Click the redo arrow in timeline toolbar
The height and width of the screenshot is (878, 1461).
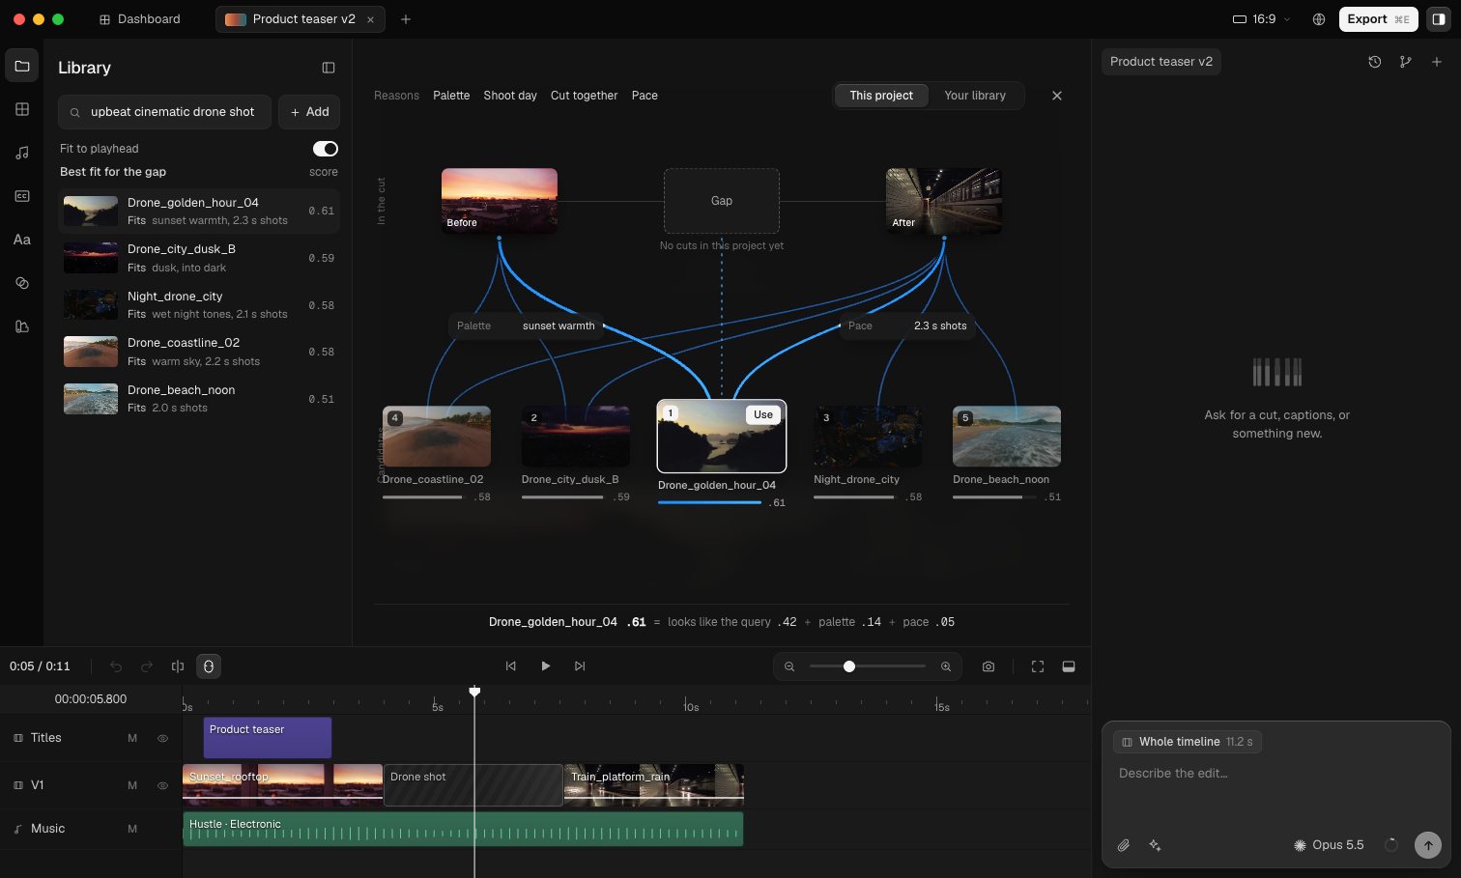pyautogui.click(x=147, y=666)
